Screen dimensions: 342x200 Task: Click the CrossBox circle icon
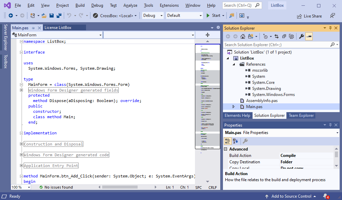point(95,15)
